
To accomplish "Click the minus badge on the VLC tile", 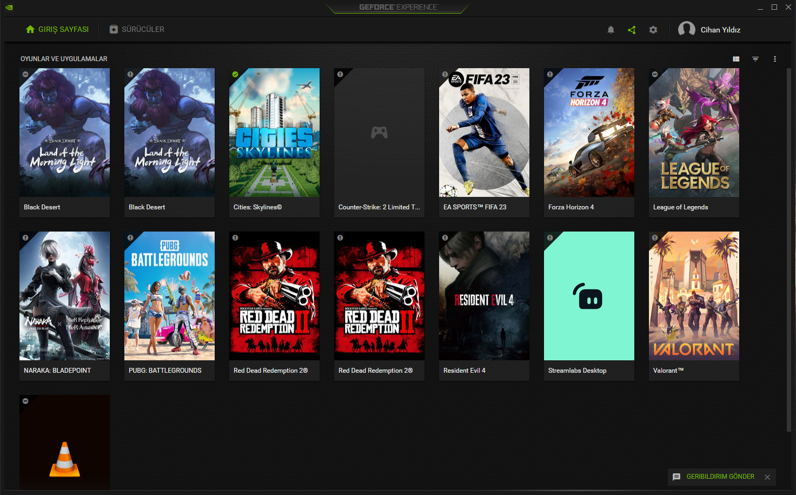I will (x=25, y=401).
